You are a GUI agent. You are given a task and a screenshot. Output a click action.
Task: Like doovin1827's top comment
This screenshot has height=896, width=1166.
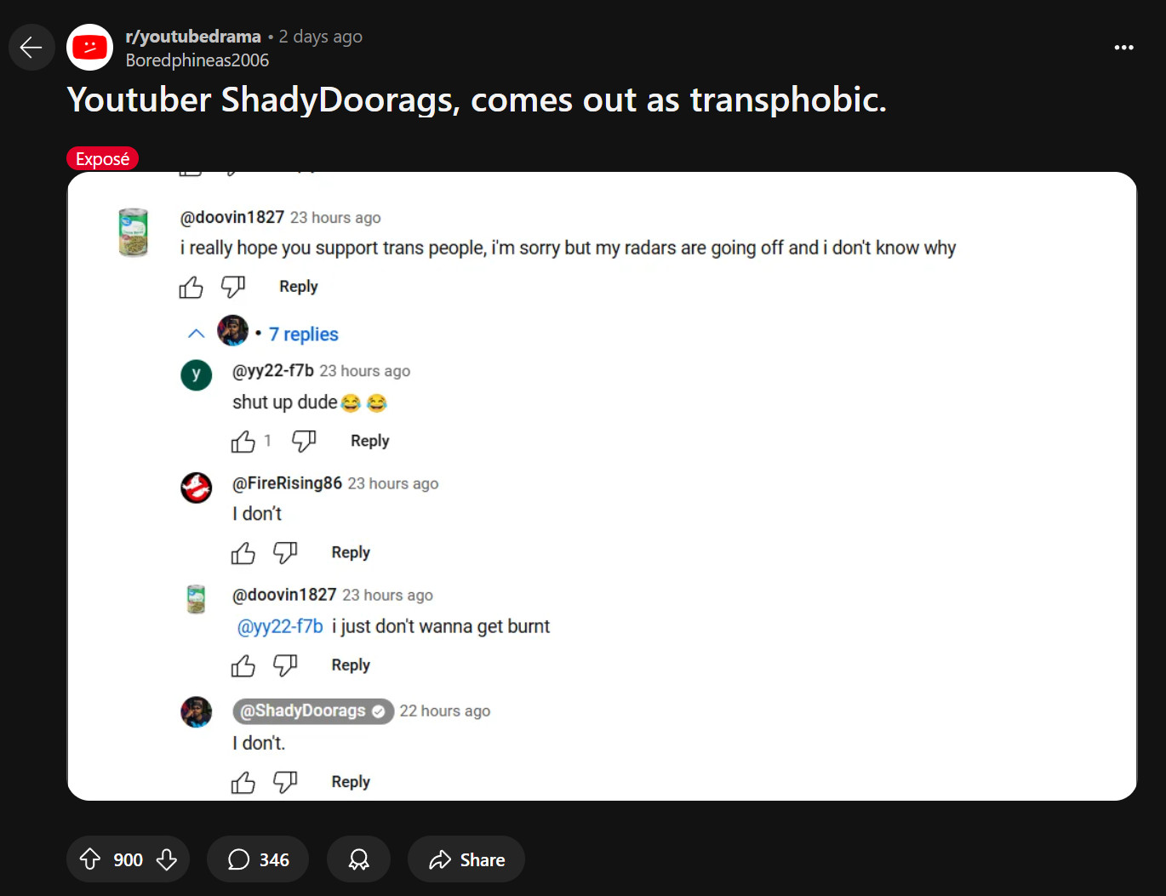pyautogui.click(x=191, y=288)
